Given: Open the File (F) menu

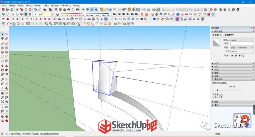Looking at the screenshot, I should click(x=4, y=5).
